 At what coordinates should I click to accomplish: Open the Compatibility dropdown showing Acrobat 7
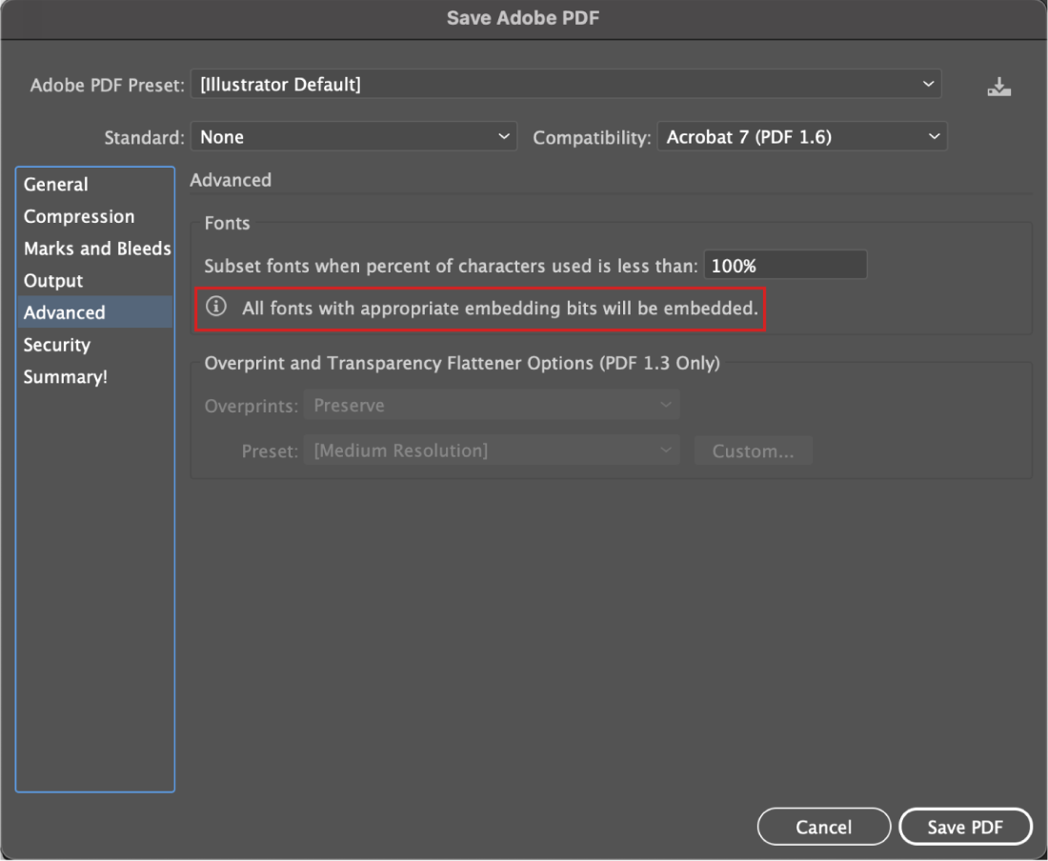[x=802, y=137]
